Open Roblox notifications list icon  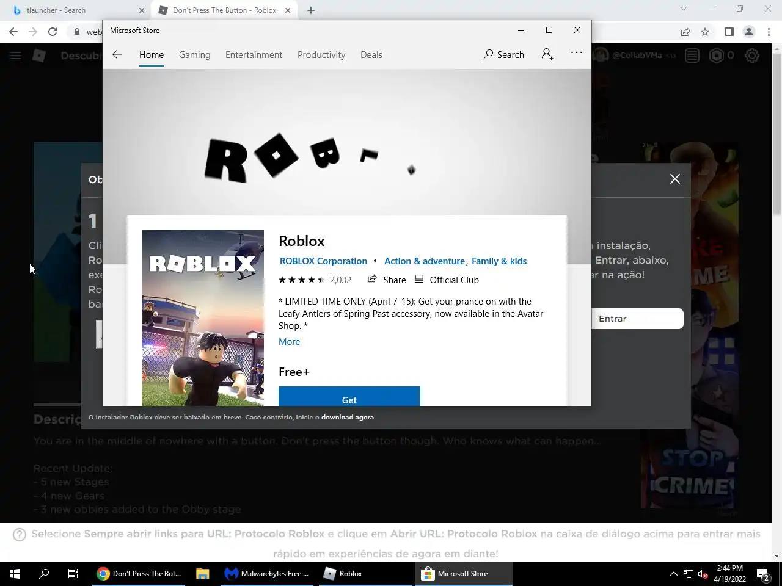692,56
